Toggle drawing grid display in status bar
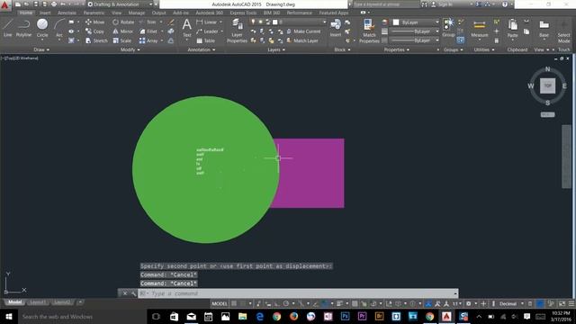 click(x=234, y=303)
